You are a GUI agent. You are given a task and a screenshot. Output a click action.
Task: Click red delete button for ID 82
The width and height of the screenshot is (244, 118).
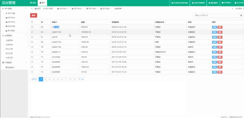220,32
